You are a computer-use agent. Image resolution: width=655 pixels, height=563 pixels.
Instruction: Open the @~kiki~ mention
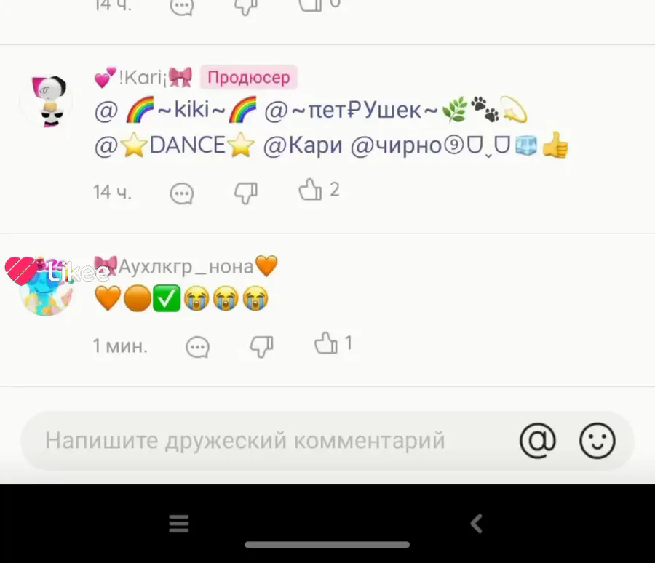(x=176, y=110)
